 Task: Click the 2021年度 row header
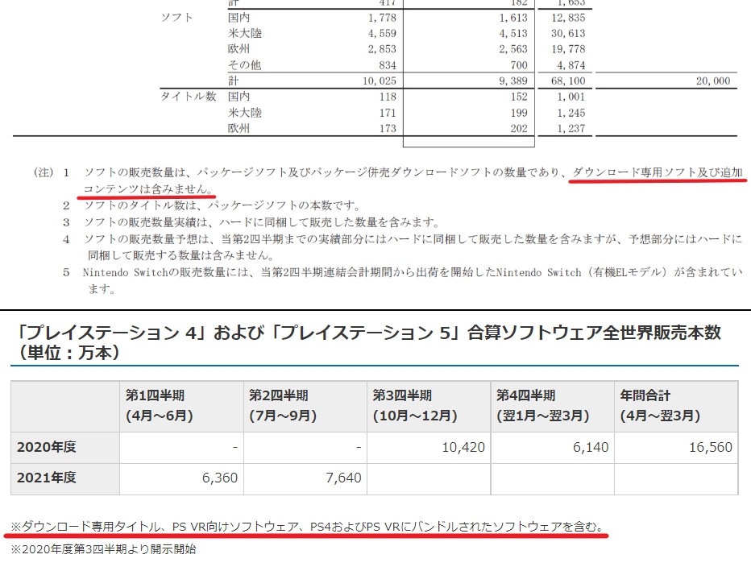point(48,478)
